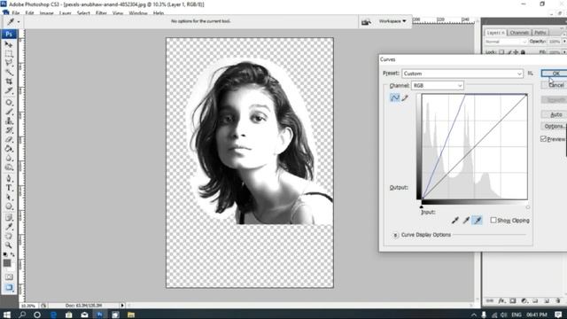Pick the gray point eyedropper in Curves

(x=466, y=220)
